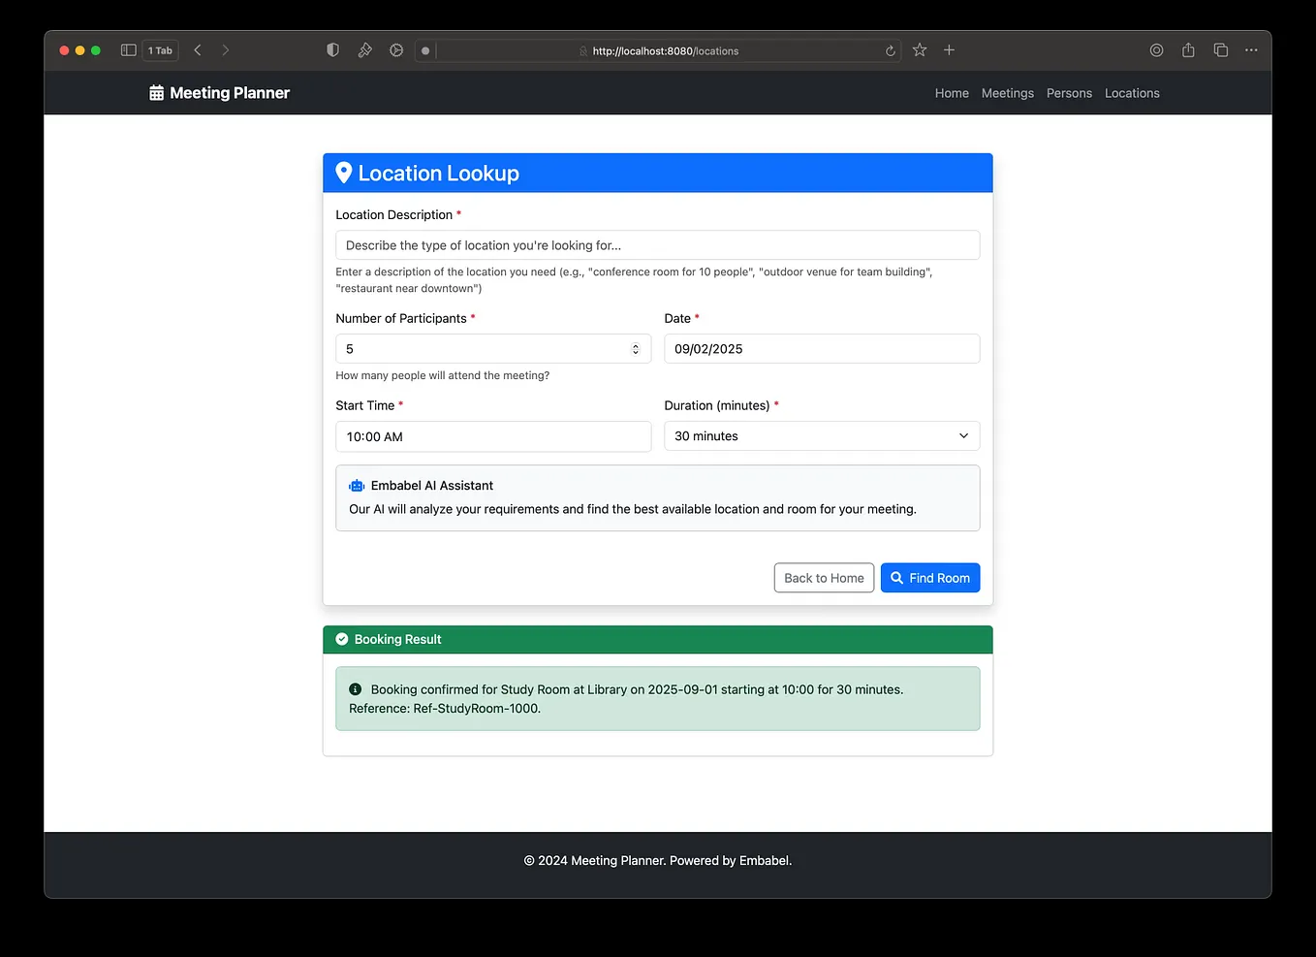Click the Start Time field showing 10:00 AM
1316x957 pixels.
[492, 436]
